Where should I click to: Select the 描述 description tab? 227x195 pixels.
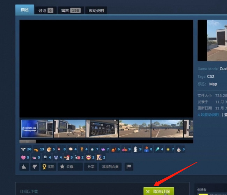coord(24,10)
